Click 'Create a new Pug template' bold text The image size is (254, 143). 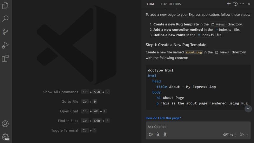(x=176, y=24)
